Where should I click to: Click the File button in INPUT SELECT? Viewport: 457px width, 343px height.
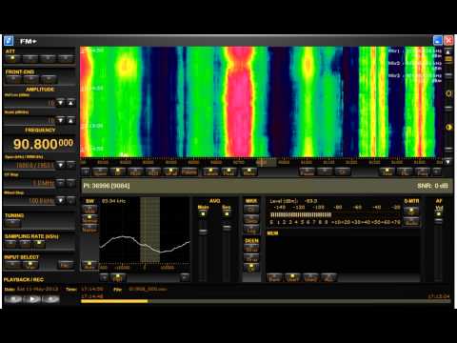pos(66,264)
